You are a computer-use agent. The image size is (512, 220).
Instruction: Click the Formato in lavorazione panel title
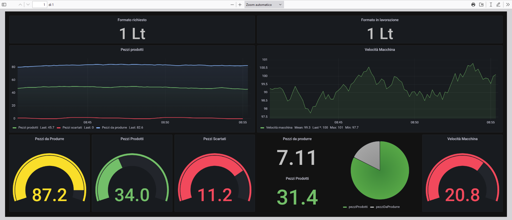[x=380, y=20]
